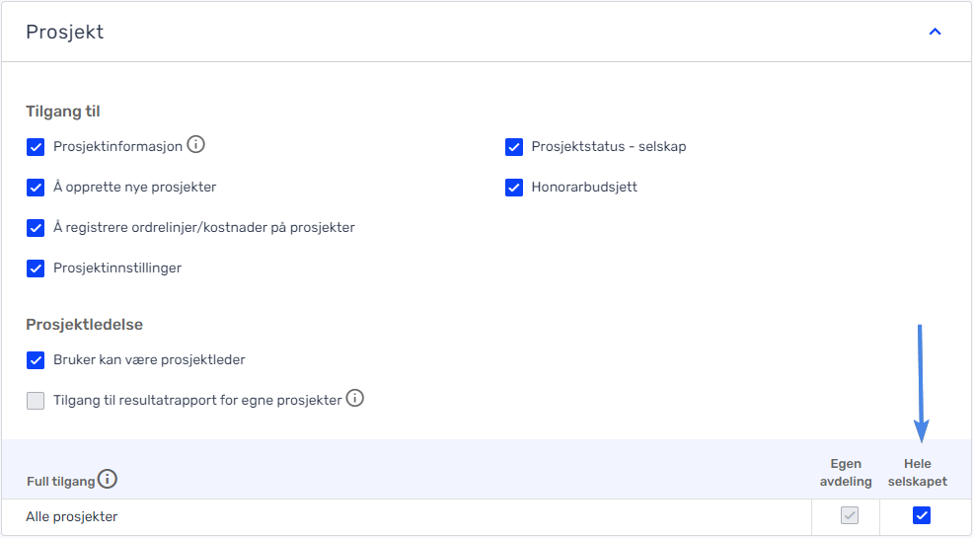Show info for resultatrapport for egne prosjekter
The width and height of the screenshot is (973, 538).
(355, 398)
